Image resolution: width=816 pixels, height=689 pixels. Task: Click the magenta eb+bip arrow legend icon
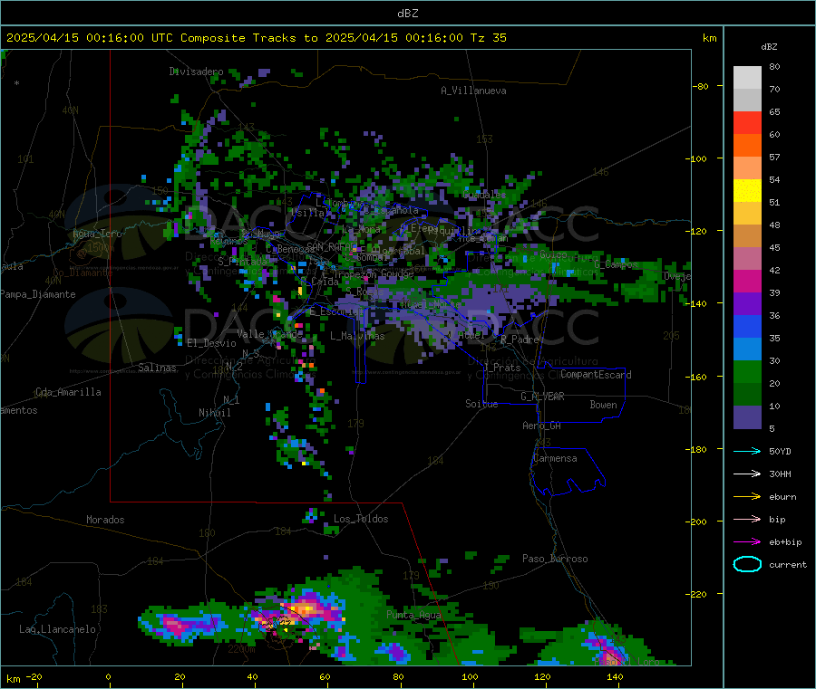[747, 542]
